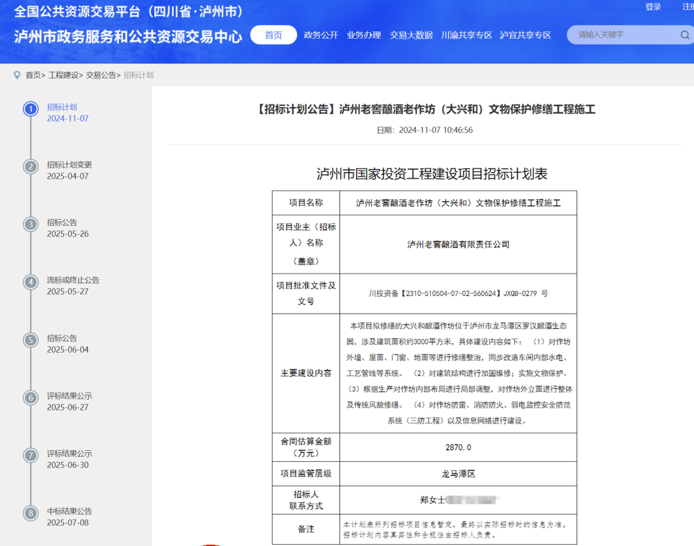Open the 首页 navigation tab
Screen dimensions: 694x546
click(274, 35)
